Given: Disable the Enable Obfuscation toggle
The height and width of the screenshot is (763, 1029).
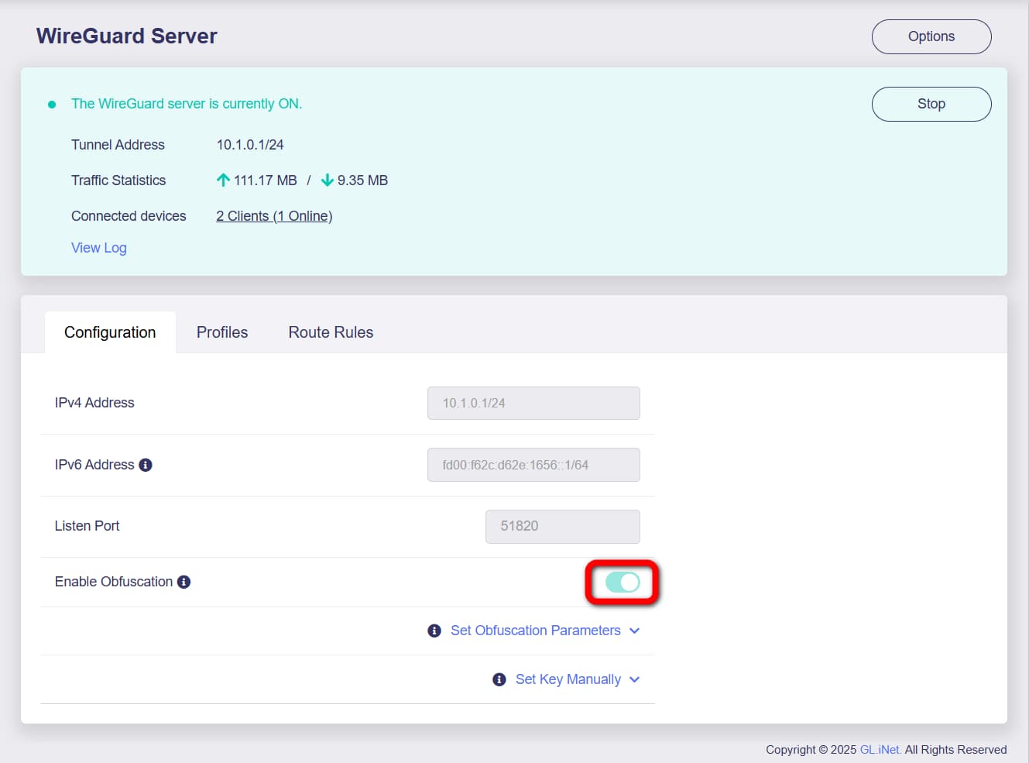Looking at the screenshot, I should pos(623,583).
